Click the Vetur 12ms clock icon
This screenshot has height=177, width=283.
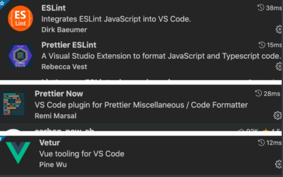click(261, 143)
